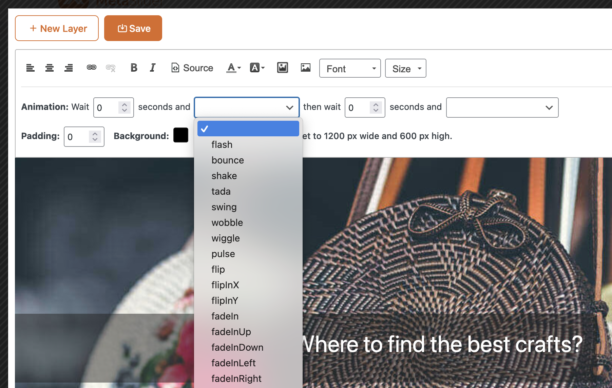
Task: Open the text background color picker
Action: 257,68
